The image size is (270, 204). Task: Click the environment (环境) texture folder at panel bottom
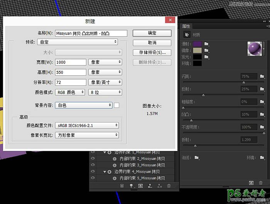[x=262, y=157]
